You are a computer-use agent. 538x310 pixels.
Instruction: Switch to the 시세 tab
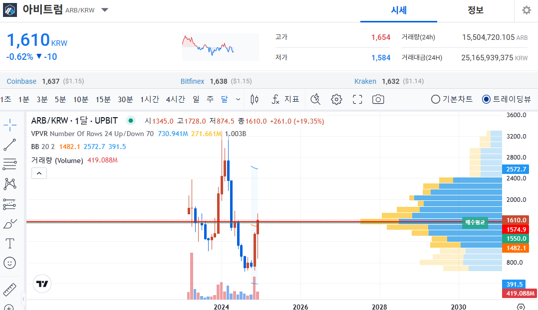tap(399, 10)
